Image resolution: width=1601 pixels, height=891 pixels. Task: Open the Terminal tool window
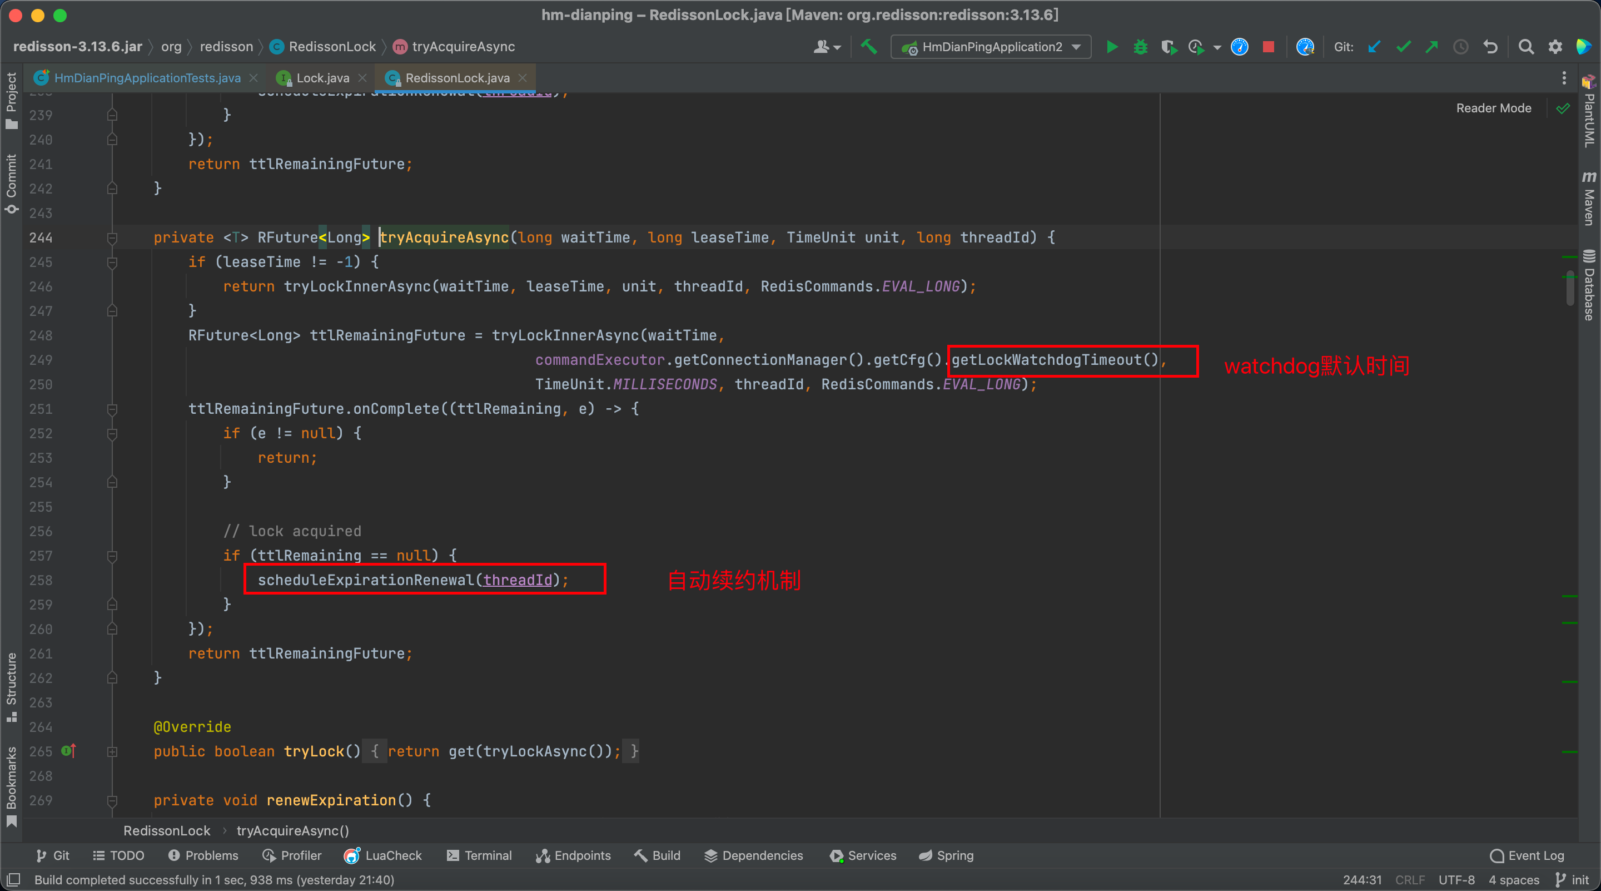pos(479,855)
